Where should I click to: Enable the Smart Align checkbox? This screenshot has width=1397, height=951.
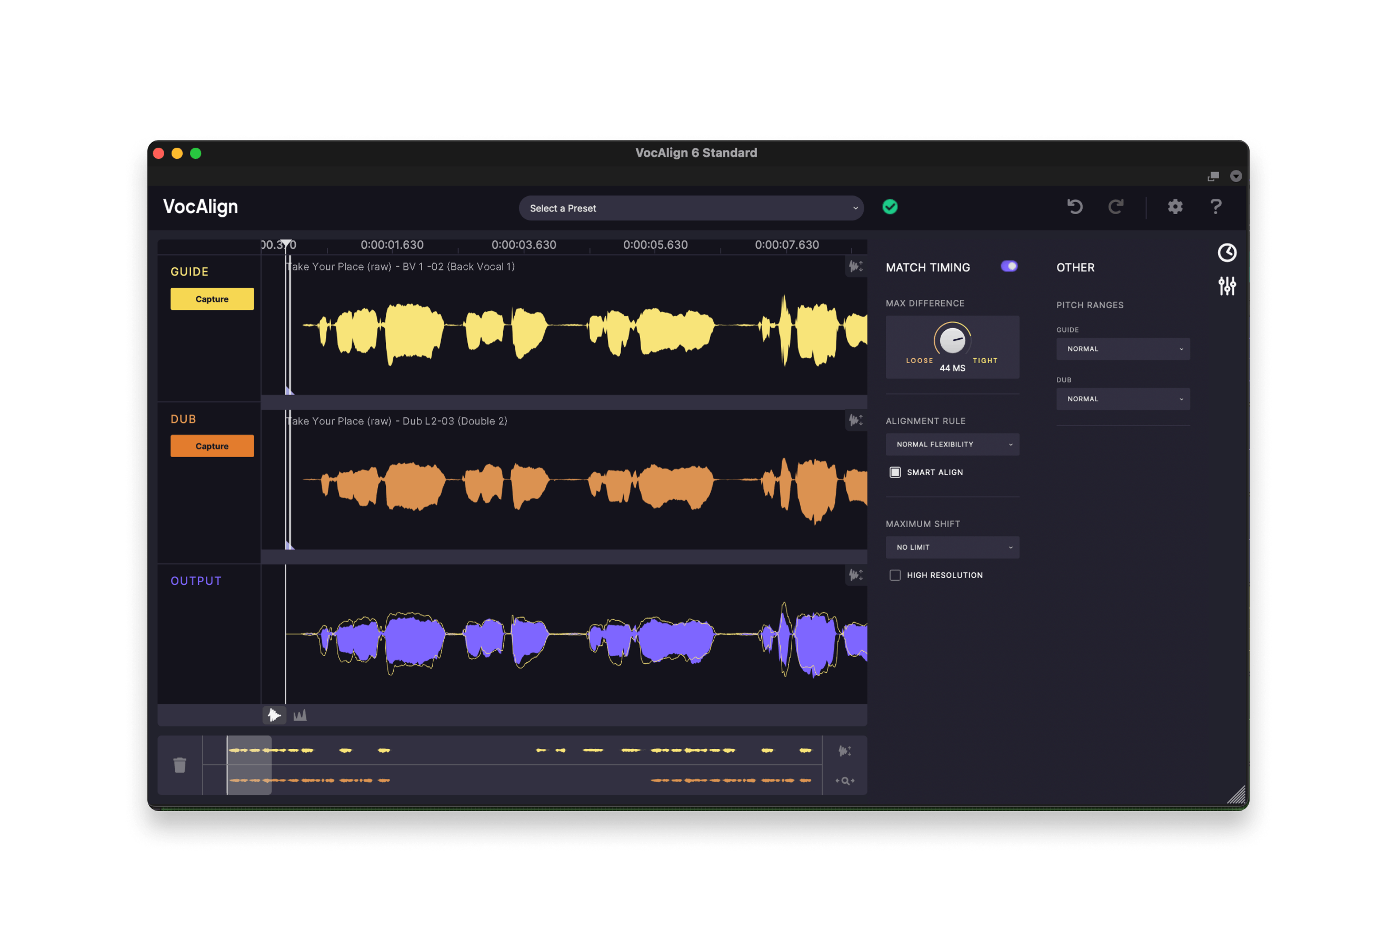pos(896,472)
